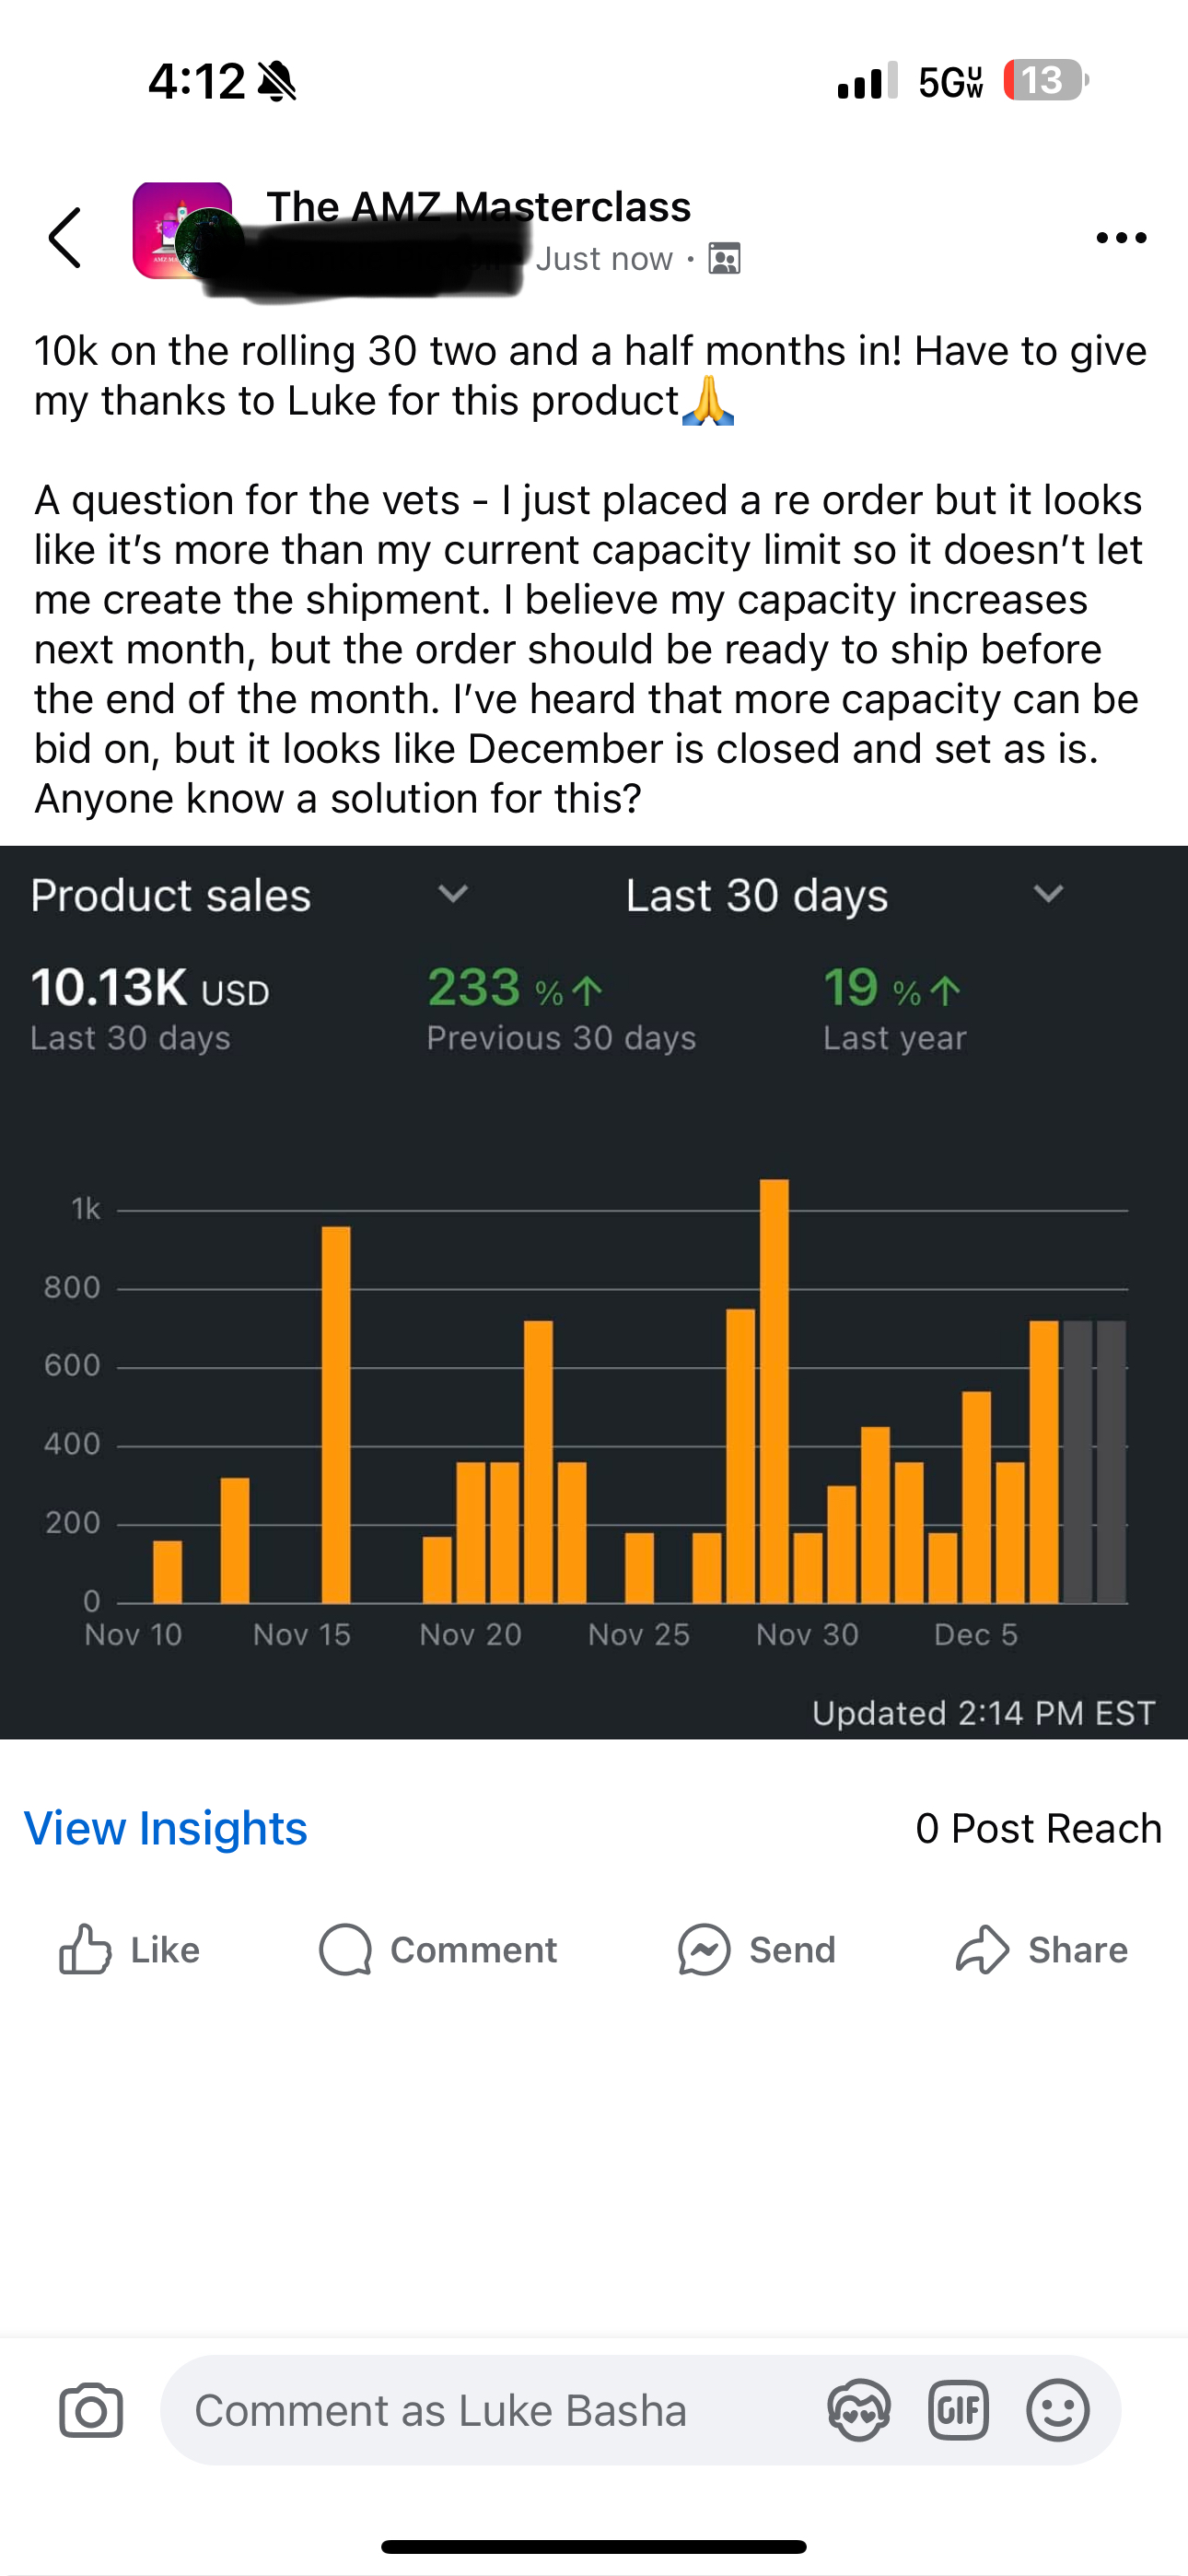Tap the camera icon in the comment bar
1188x2576 pixels.
(91, 2410)
